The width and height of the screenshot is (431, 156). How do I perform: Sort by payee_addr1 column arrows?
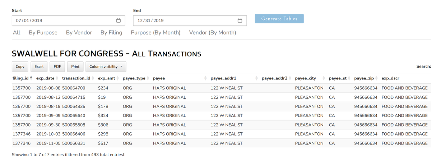tap(257, 78)
